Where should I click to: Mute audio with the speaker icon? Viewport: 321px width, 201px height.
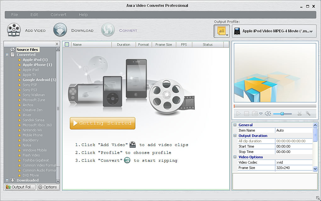pyautogui.click(x=267, y=114)
